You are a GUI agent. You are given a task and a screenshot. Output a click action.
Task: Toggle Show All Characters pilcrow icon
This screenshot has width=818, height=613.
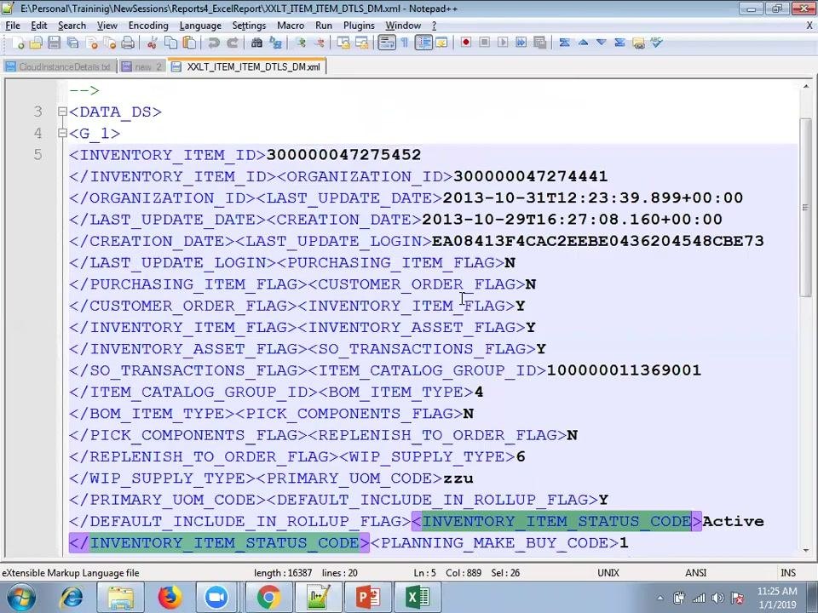(x=404, y=43)
